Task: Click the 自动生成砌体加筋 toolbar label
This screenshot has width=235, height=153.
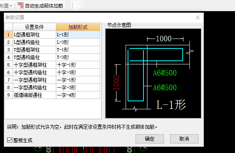Action: (44, 6)
